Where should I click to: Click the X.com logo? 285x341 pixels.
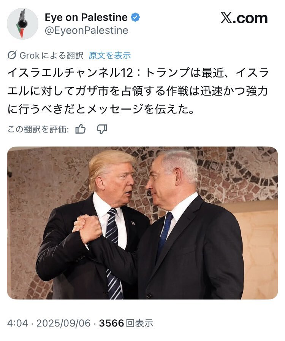(x=244, y=18)
